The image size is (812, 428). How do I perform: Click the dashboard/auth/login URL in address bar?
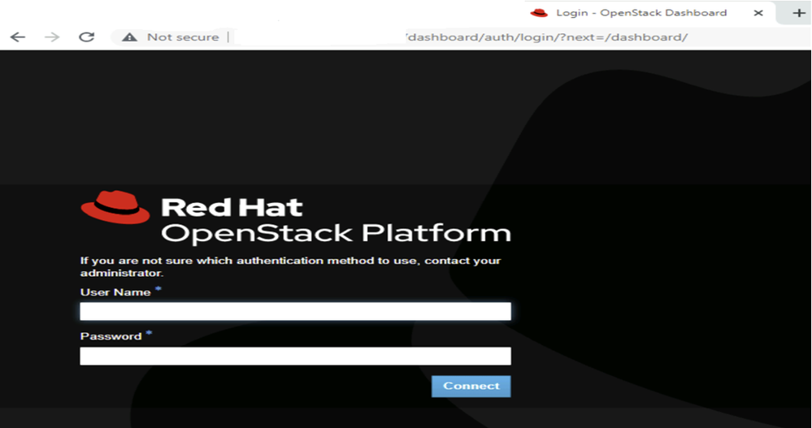tap(547, 37)
